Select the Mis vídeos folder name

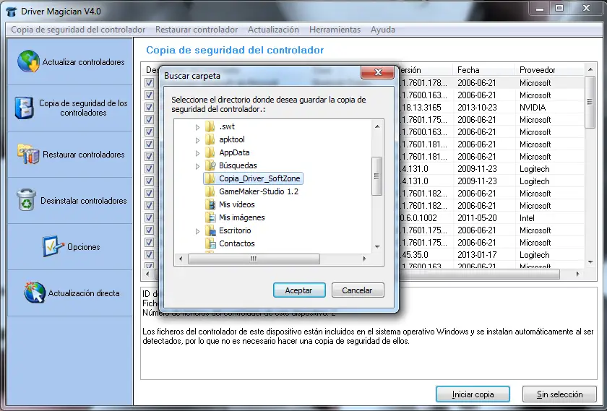[x=237, y=204]
